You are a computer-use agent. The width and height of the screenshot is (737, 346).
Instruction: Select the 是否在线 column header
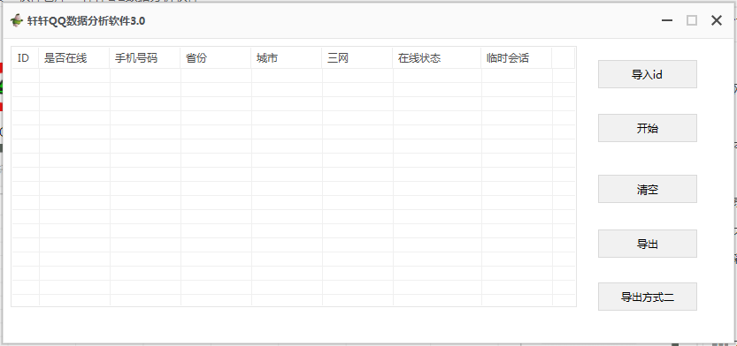[x=74, y=58]
